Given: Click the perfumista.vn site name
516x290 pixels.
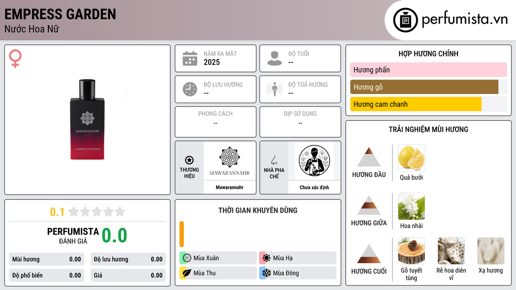Looking at the screenshot, I should pyautogui.click(x=465, y=20).
